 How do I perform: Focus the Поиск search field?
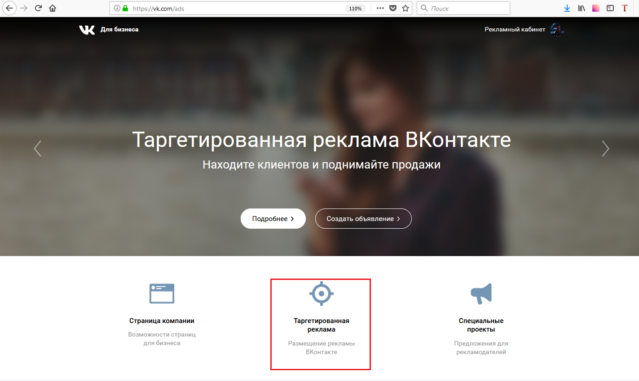pyautogui.click(x=463, y=8)
